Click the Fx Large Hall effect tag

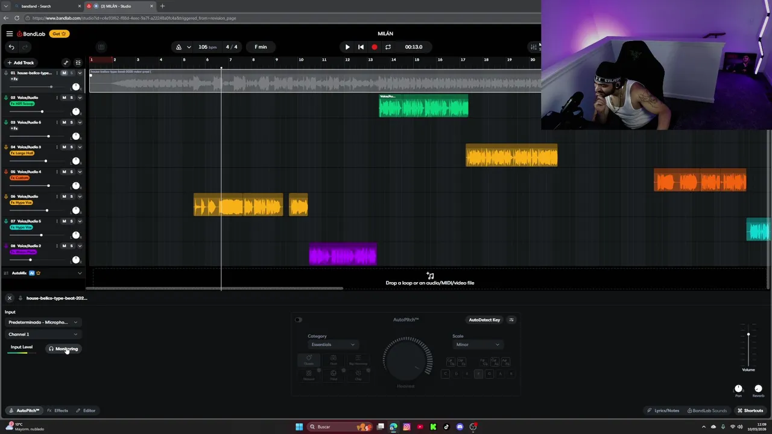tap(22, 153)
